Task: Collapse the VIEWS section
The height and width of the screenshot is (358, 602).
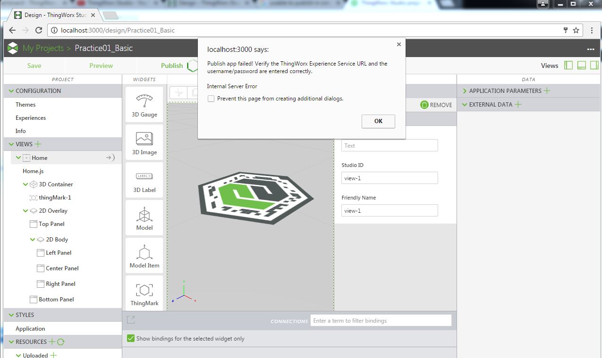Action: pos(10,144)
